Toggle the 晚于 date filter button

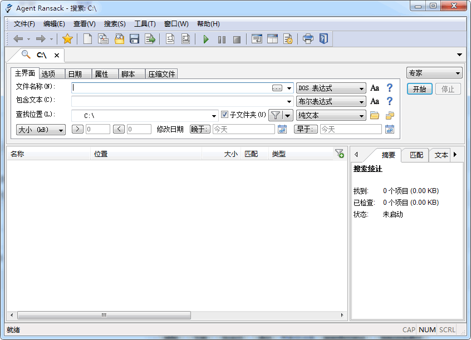tap(200, 129)
